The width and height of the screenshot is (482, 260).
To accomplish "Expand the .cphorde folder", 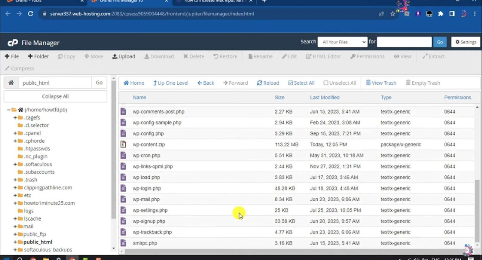I will coord(15,141).
